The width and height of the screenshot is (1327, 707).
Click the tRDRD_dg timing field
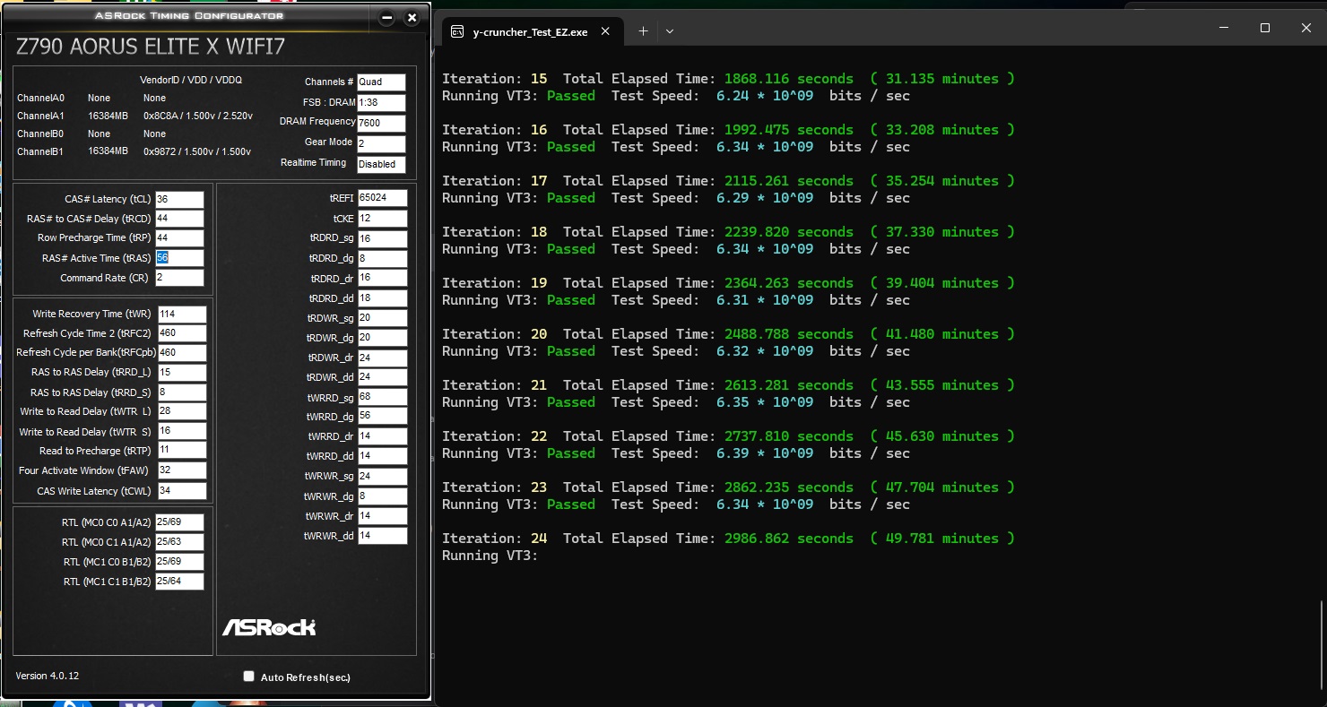click(x=382, y=259)
